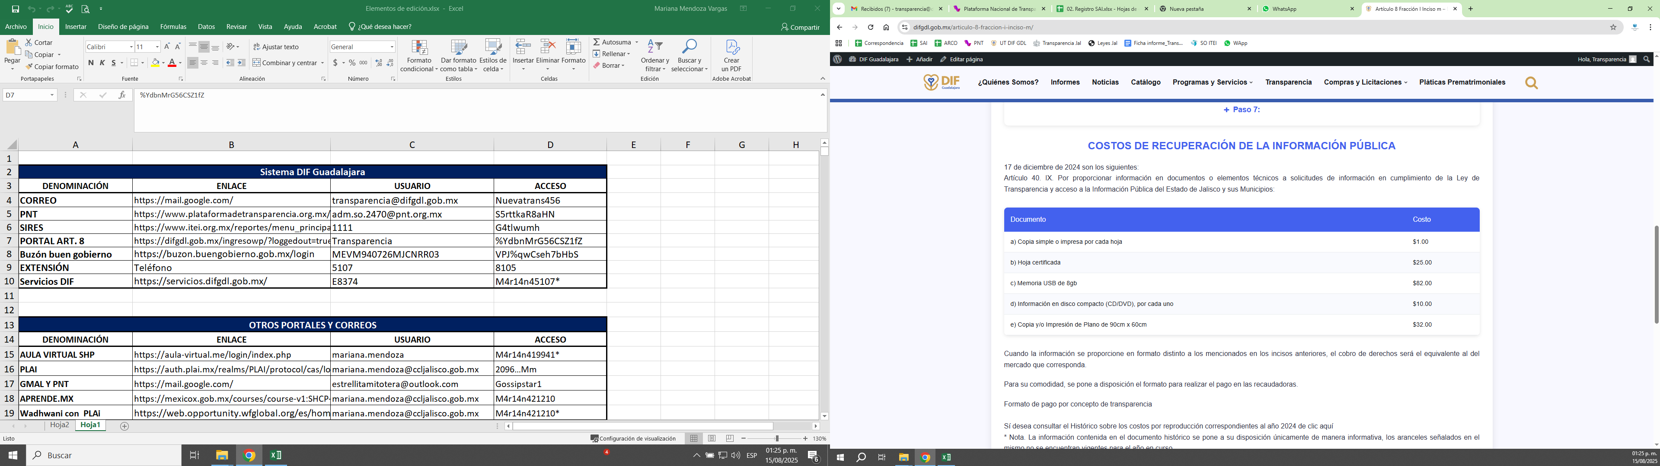The image size is (1660, 466).
Task: Decrease font size with the smaller A
Action: 178,46
